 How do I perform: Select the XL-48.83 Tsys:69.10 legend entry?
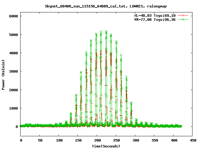pyautogui.click(x=155, y=16)
